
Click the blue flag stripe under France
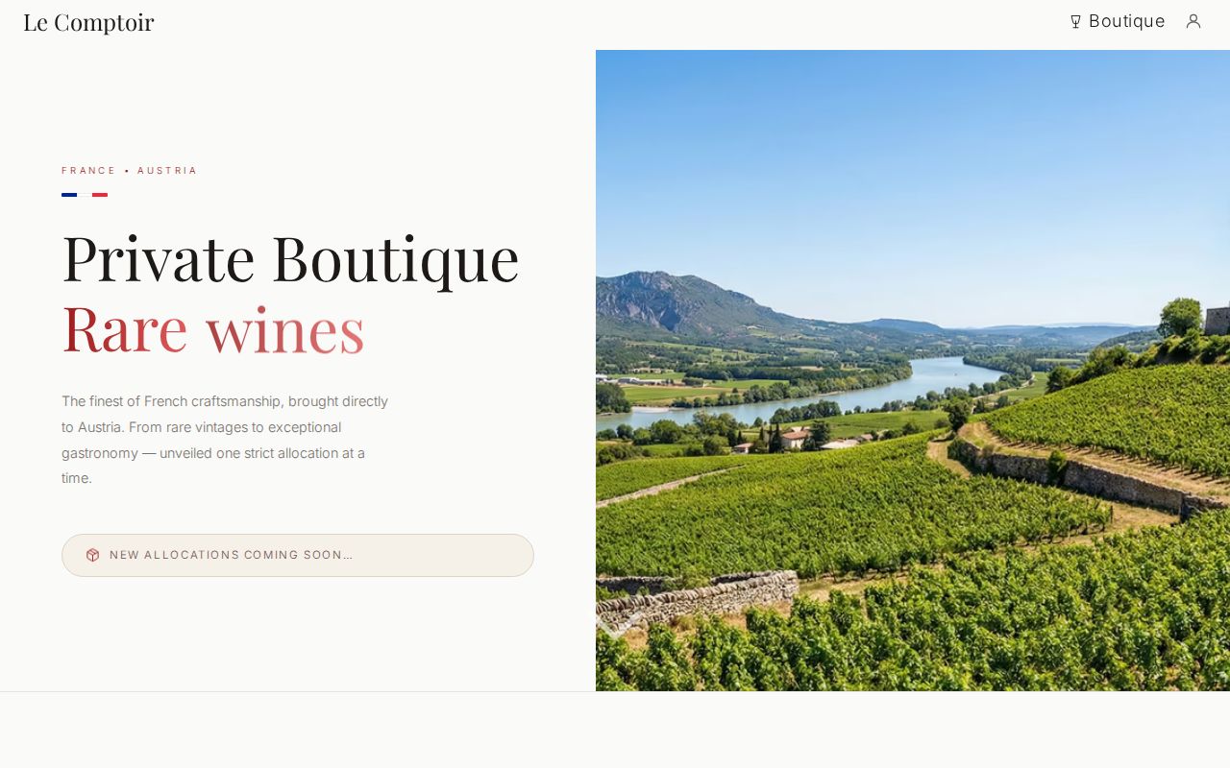pos(69,195)
